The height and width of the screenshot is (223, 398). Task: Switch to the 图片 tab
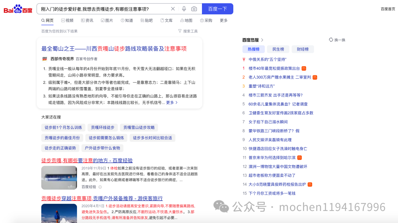click(x=107, y=21)
